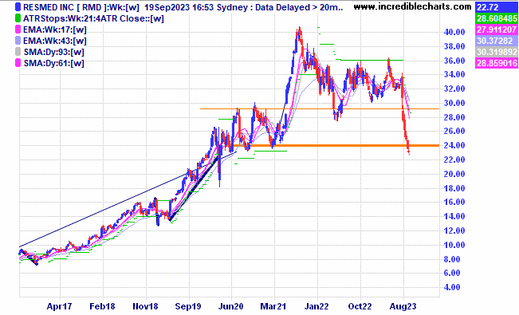Click the 16.00 price axis label

coord(454,202)
